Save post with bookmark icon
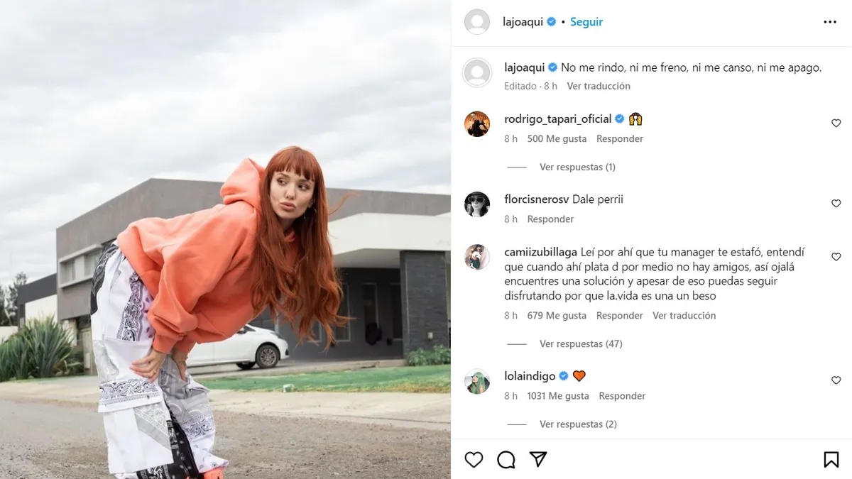Image resolution: width=852 pixels, height=479 pixels. coord(831,460)
